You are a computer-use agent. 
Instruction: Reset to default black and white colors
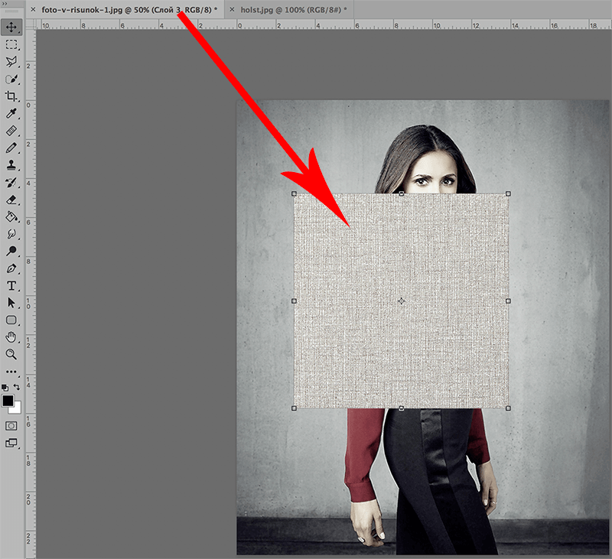pyautogui.click(x=5, y=388)
